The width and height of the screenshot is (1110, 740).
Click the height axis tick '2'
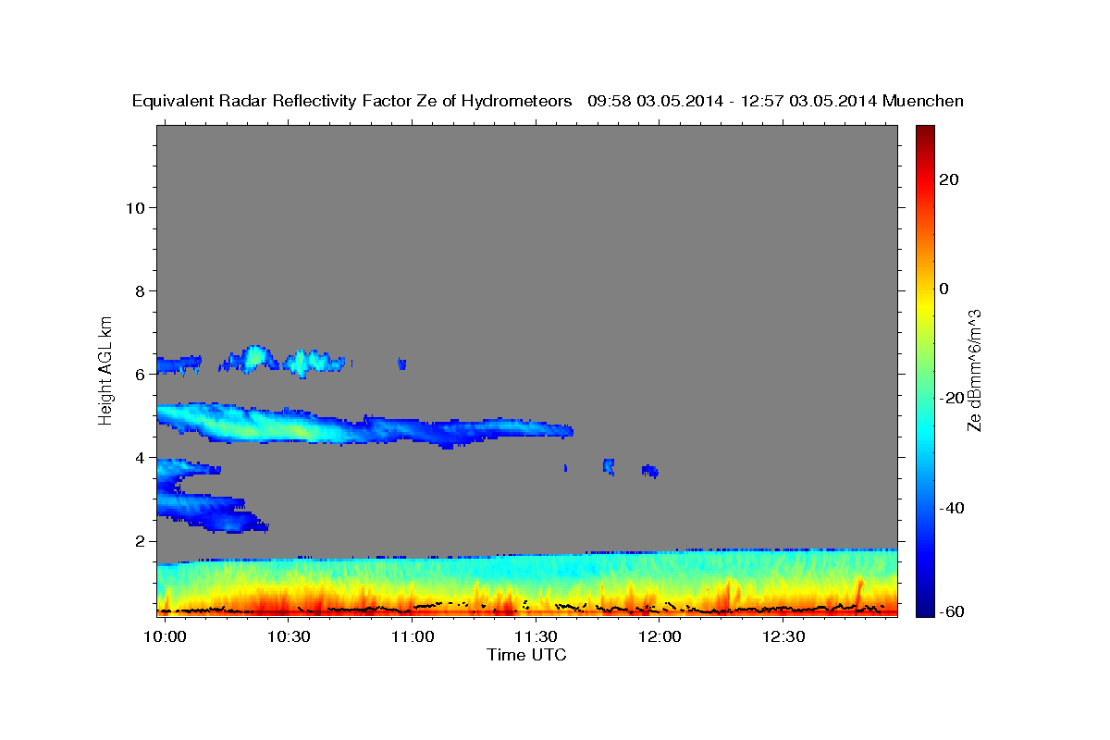[139, 540]
